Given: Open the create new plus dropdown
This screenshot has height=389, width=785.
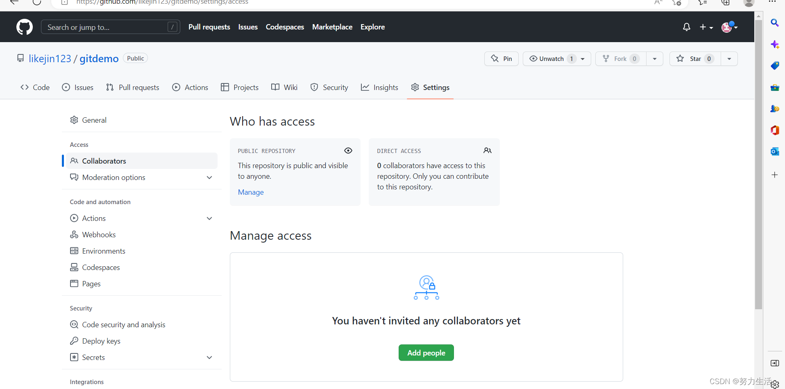Looking at the screenshot, I should 706,27.
